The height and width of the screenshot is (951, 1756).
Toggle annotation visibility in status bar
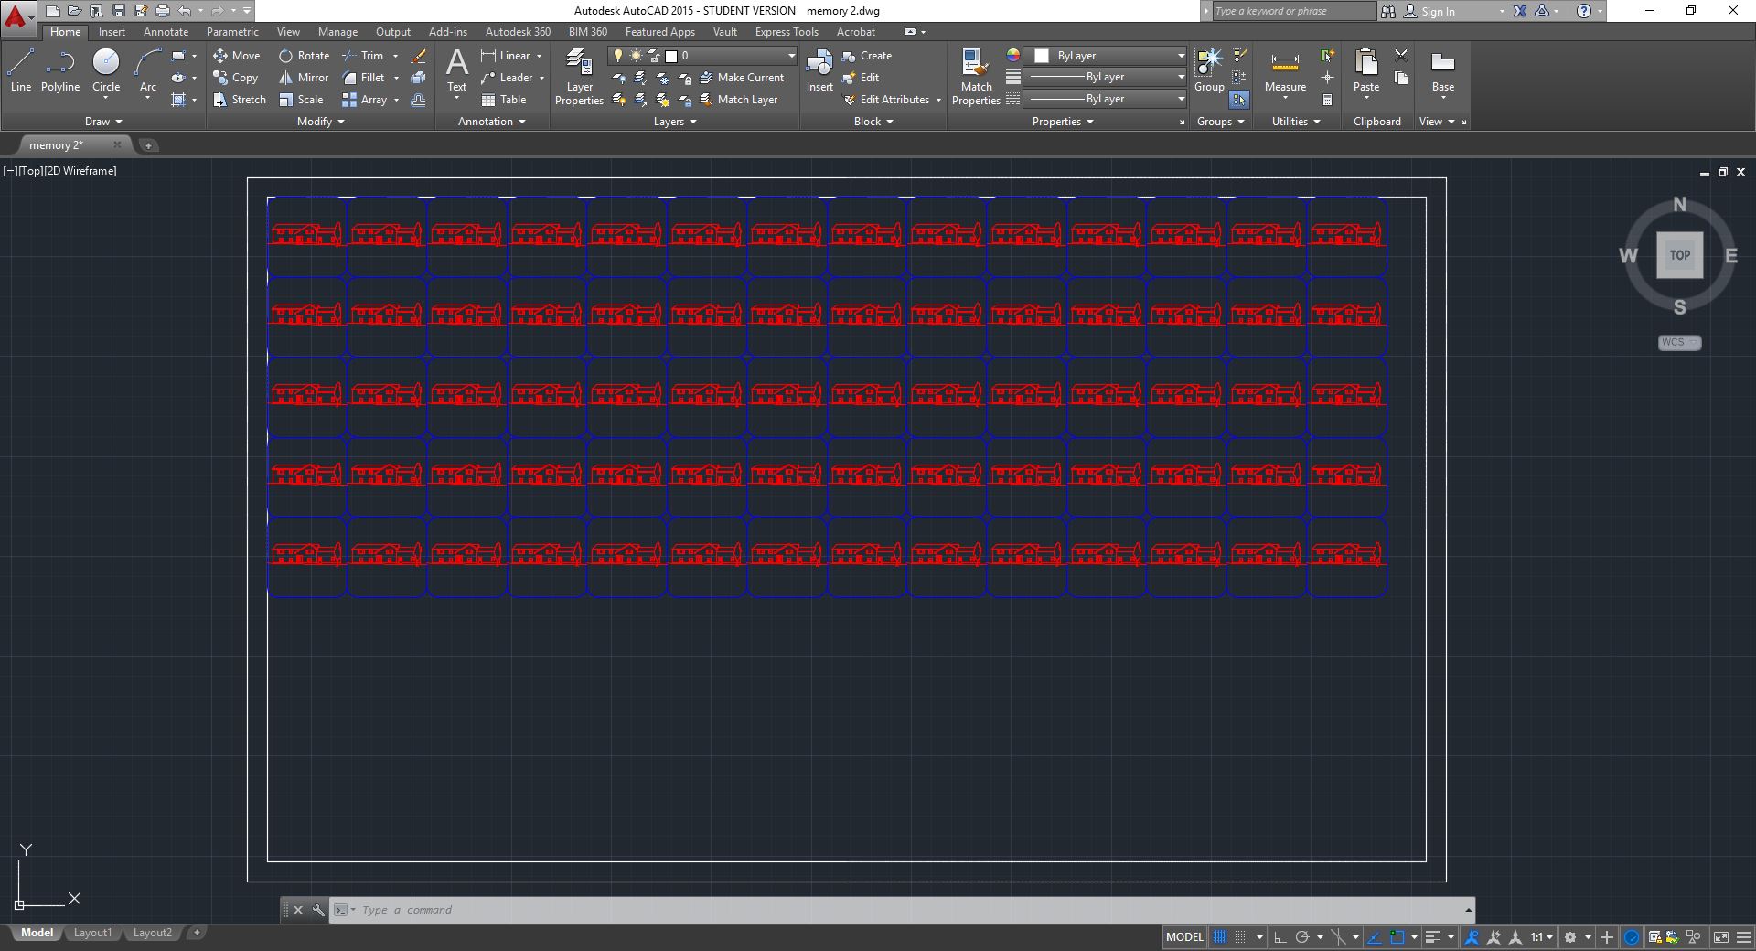coord(1472,937)
